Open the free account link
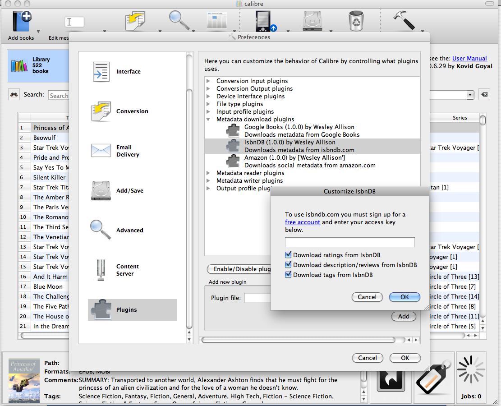The width and height of the screenshot is (501, 406). (303, 222)
